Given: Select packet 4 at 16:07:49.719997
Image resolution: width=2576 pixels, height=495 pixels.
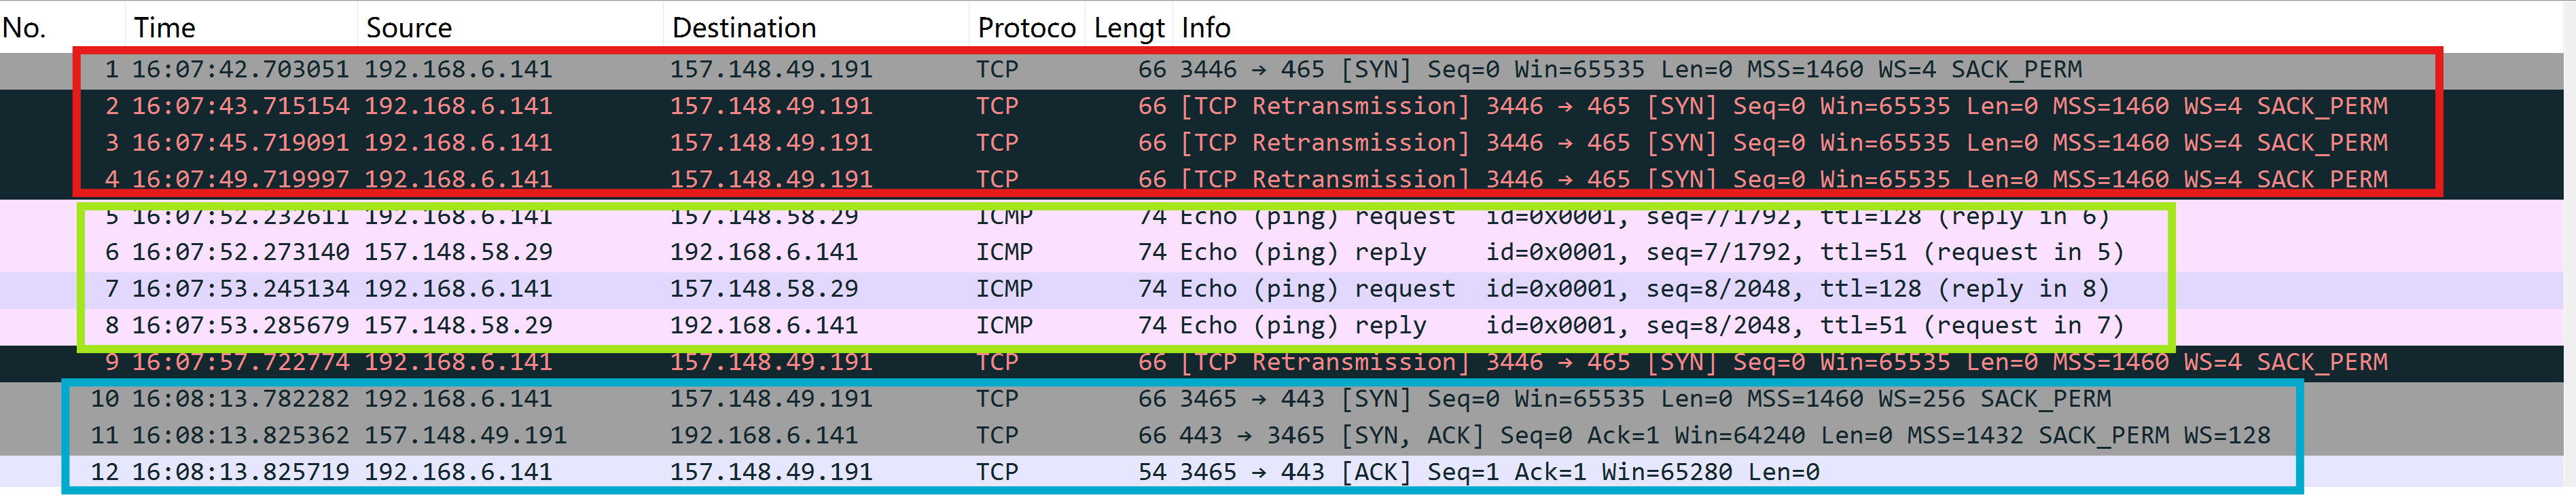Looking at the screenshot, I should tap(240, 179).
